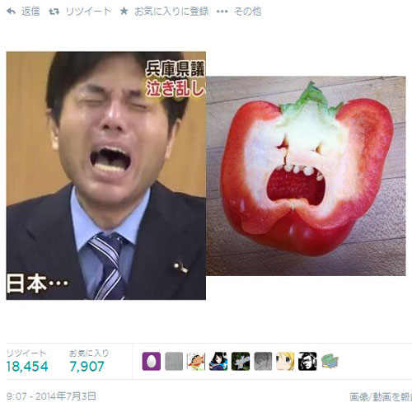Open the gray blank avatar profile
412x412 pixels.
tap(174, 361)
